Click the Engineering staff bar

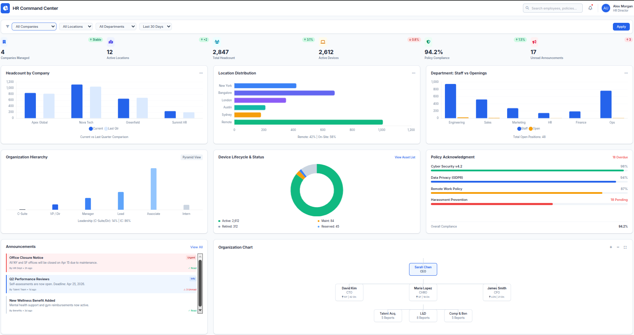(451, 101)
